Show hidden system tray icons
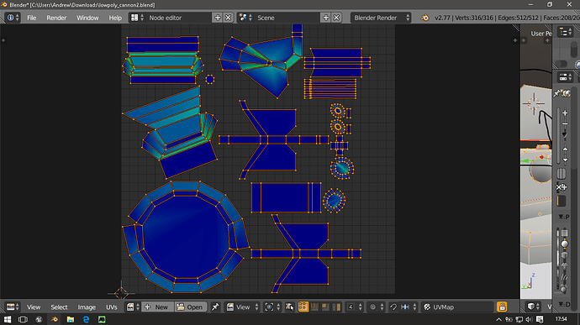580x325 pixels. pyautogui.click(x=499, y=319)
